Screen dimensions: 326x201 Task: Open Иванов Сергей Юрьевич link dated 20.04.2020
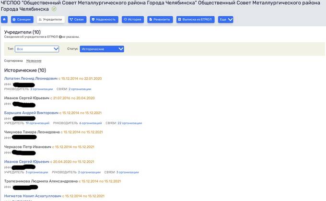(x=27, y=162)
